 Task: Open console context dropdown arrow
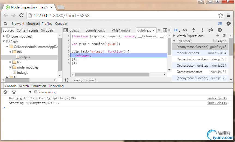coord(30,92)
